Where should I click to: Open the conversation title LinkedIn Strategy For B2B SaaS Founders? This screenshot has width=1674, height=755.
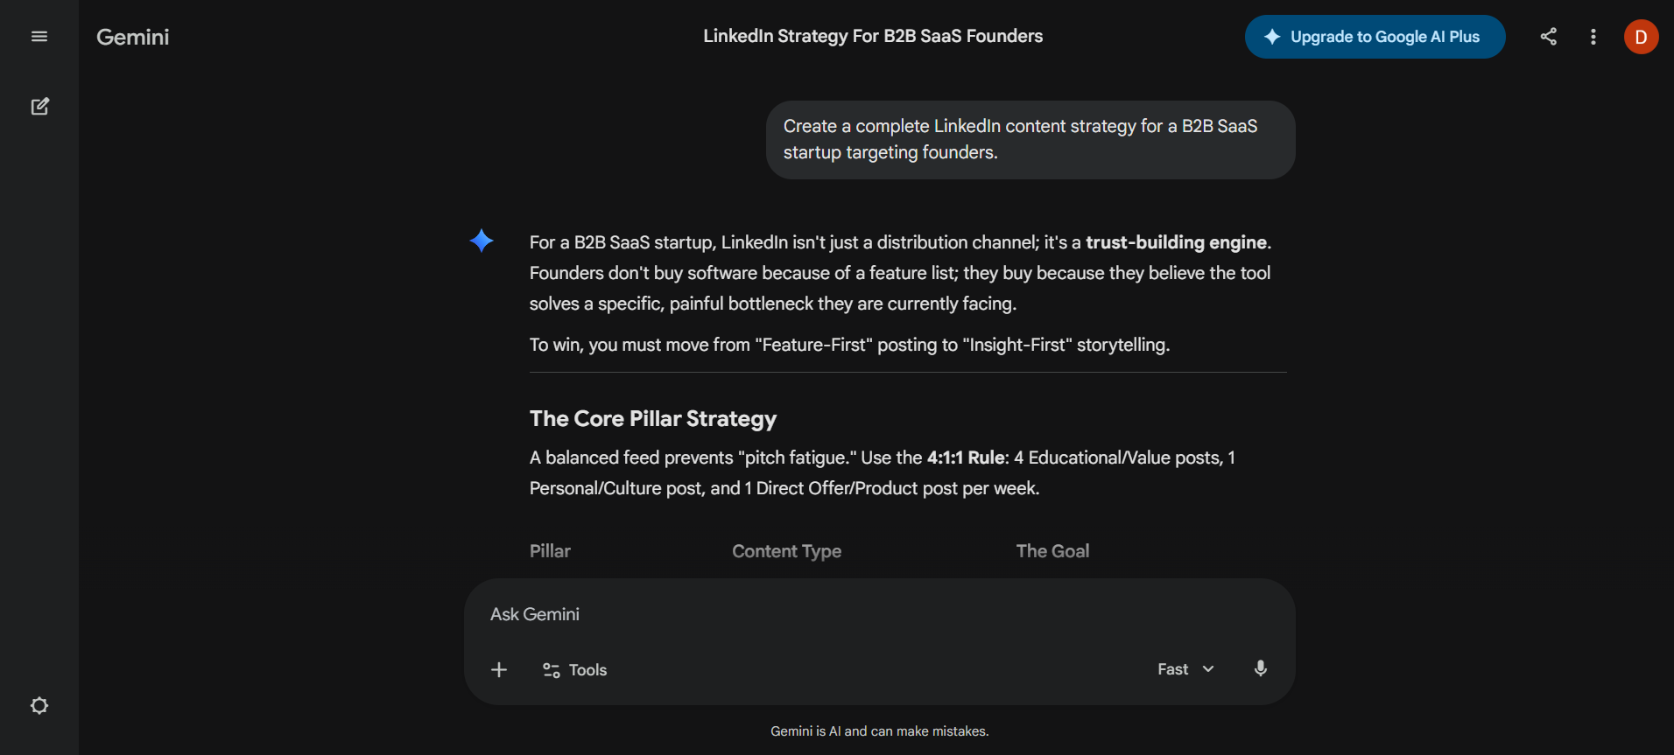coord(873,36)
